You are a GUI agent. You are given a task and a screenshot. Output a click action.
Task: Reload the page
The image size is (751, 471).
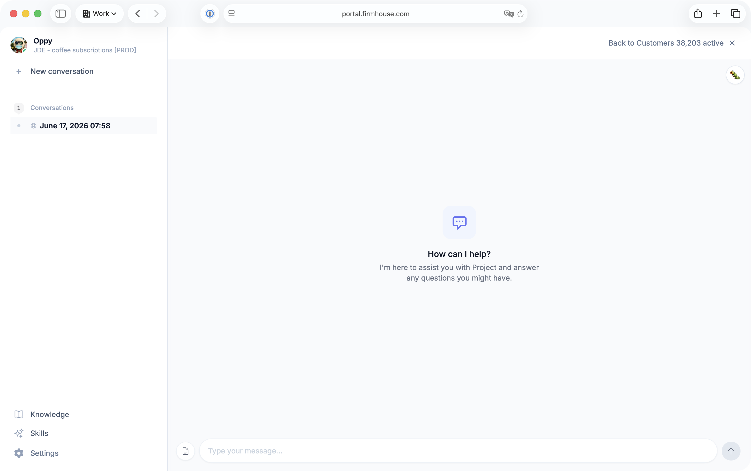(520, 14)
